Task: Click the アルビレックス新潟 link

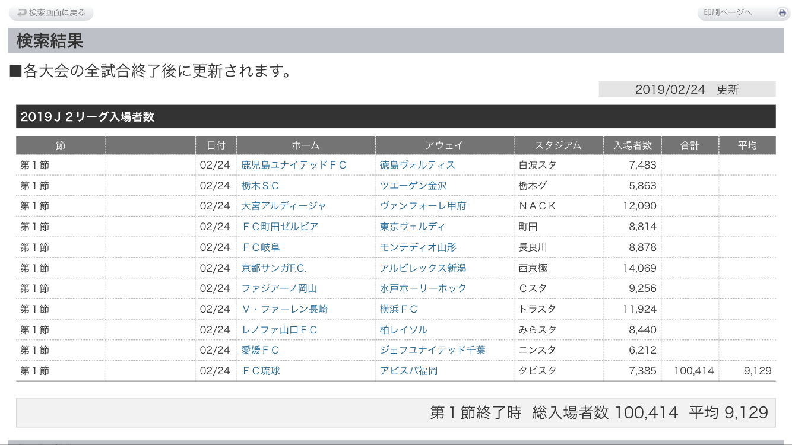Action: pyautogui.click(x=423, y=268)
